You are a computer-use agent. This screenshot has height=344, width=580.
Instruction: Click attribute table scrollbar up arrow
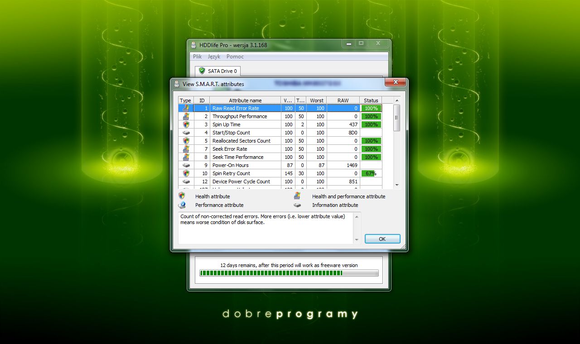pyautogui.click(x=397, y=100)
